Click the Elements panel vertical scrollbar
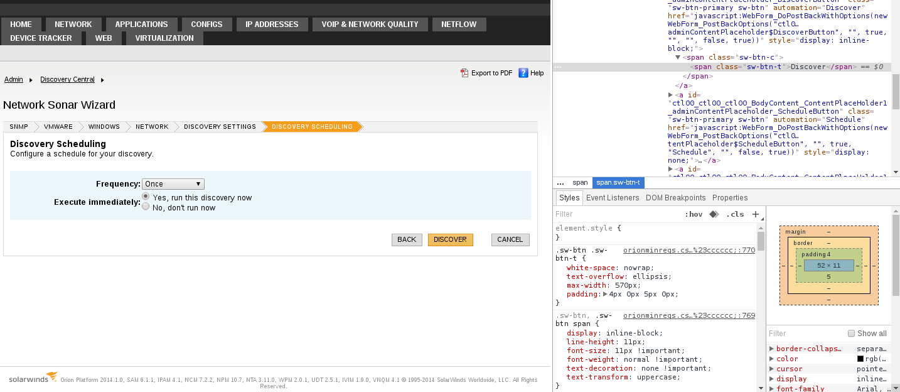This screenshot has height=392, width=900. 896,91
